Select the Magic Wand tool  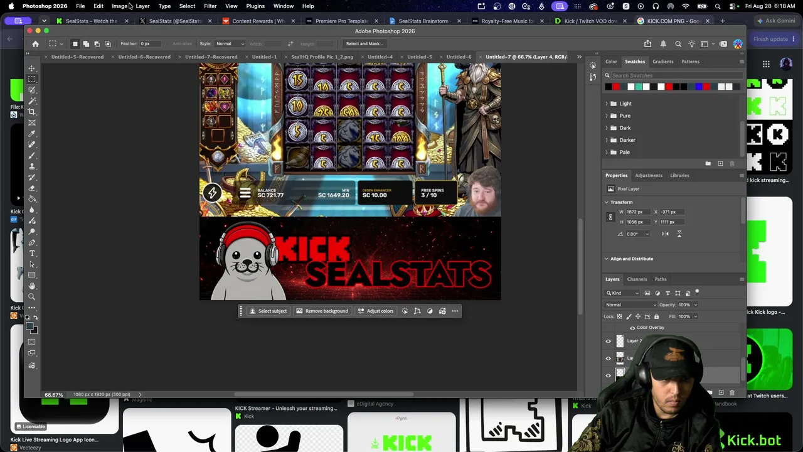tap(32, 101)
